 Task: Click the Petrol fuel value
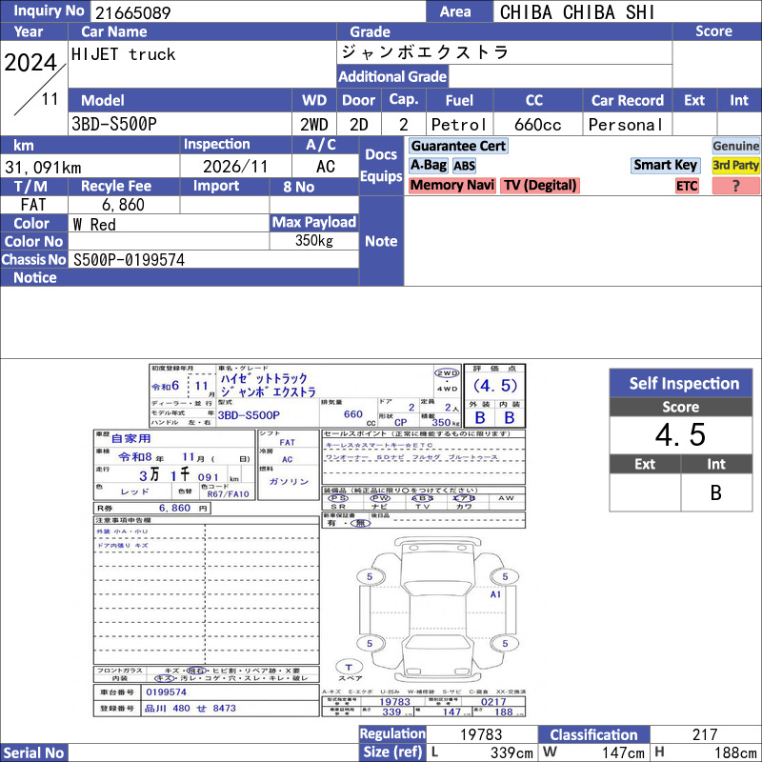[459, 125]
